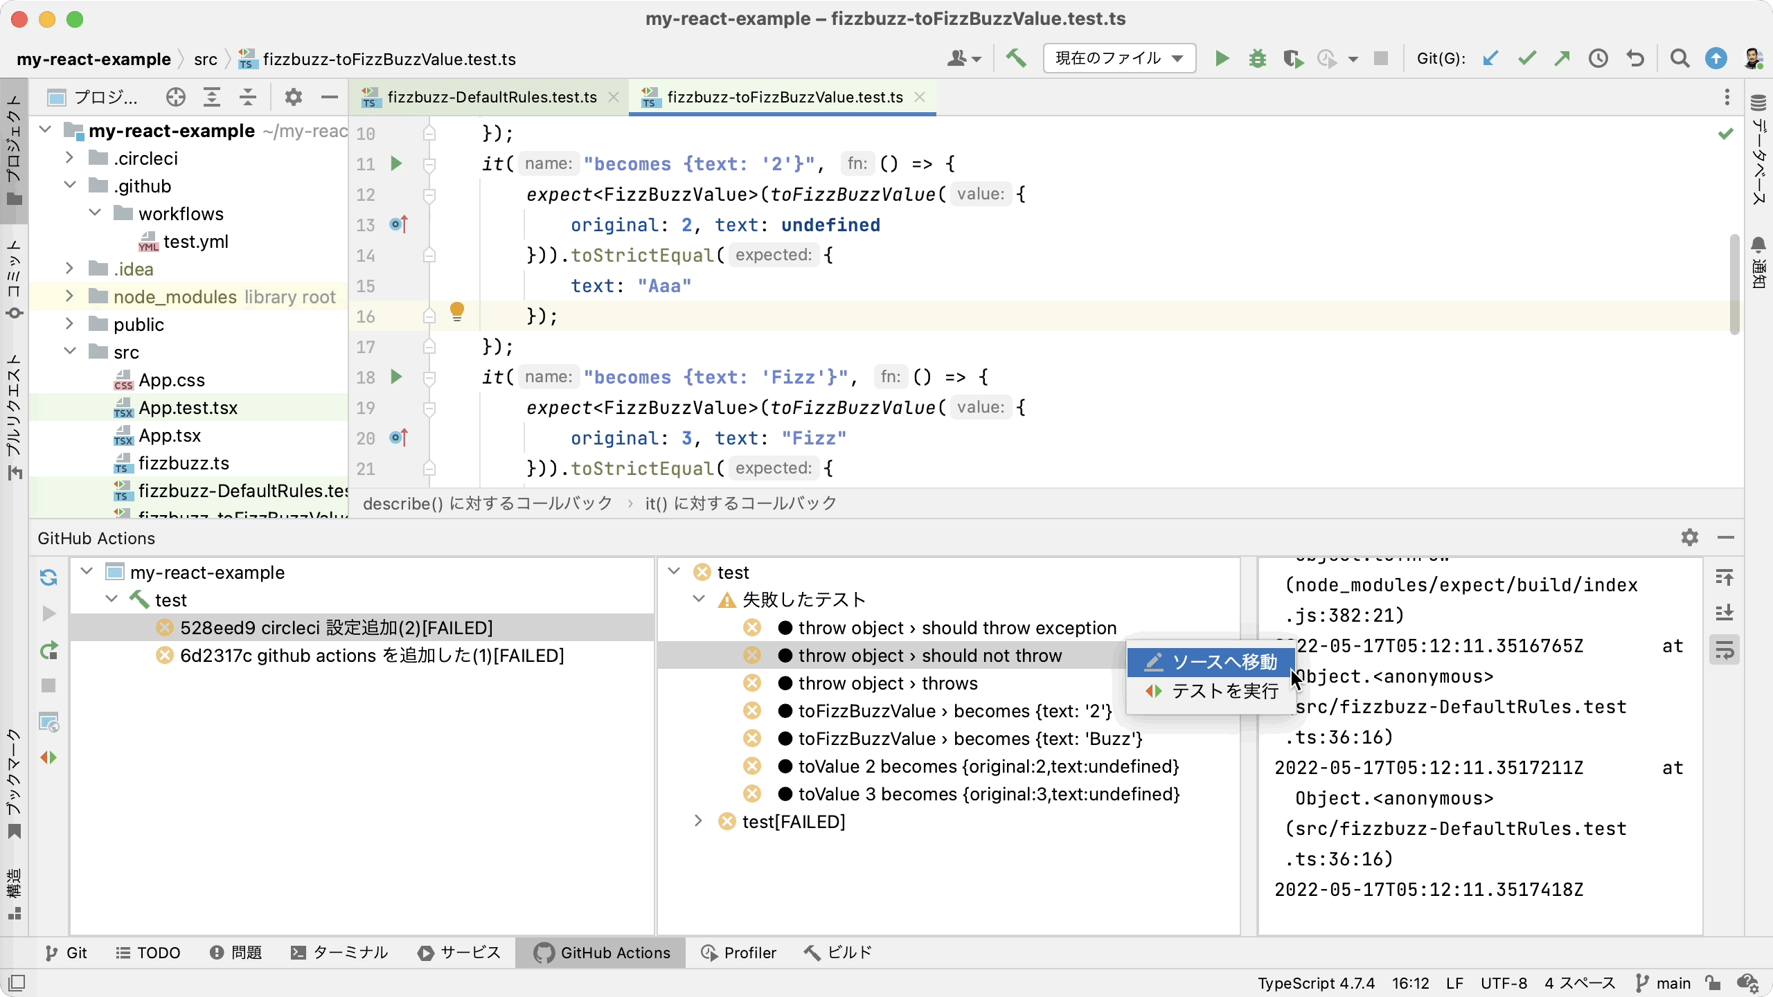Expand the test[FAILED] node
This screenshot has width=1773, height=997.
[x=698, y=821]
